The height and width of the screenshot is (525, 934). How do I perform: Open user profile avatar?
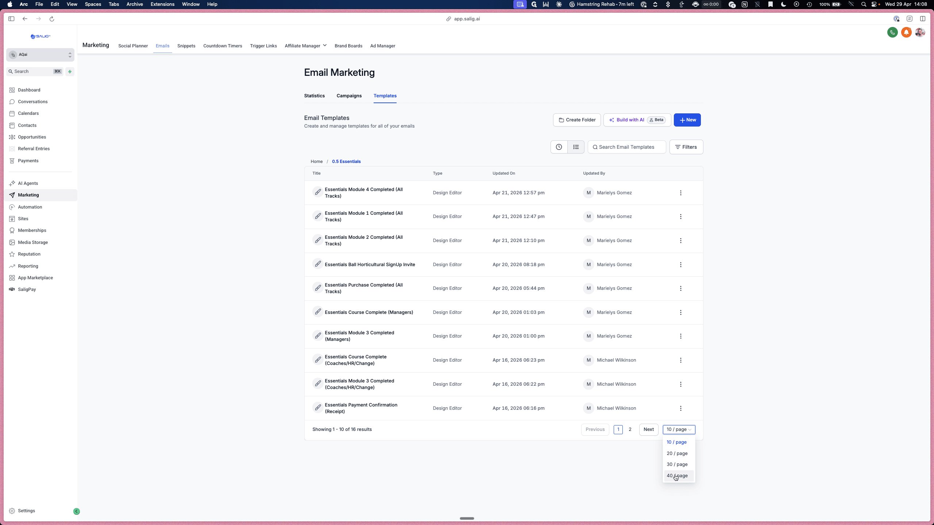pos(920,32)
